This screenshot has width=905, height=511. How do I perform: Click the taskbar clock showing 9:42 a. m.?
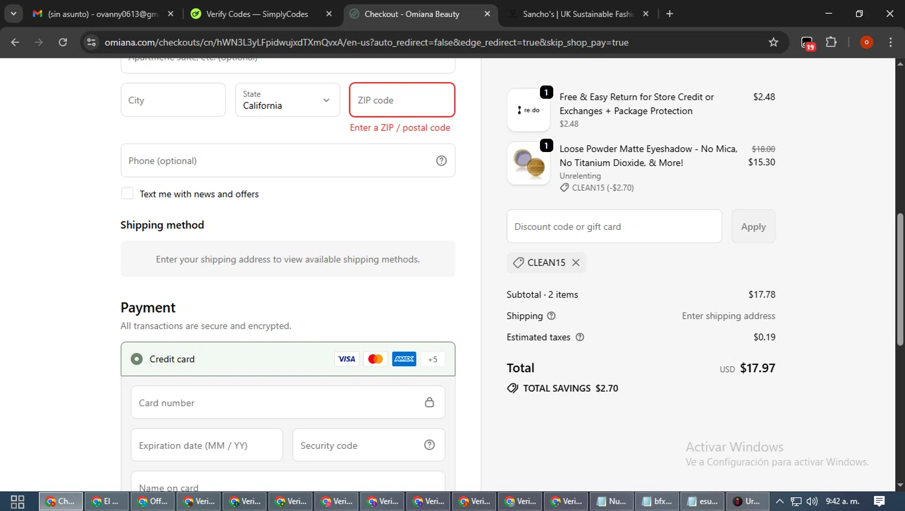tap(842, 501)
